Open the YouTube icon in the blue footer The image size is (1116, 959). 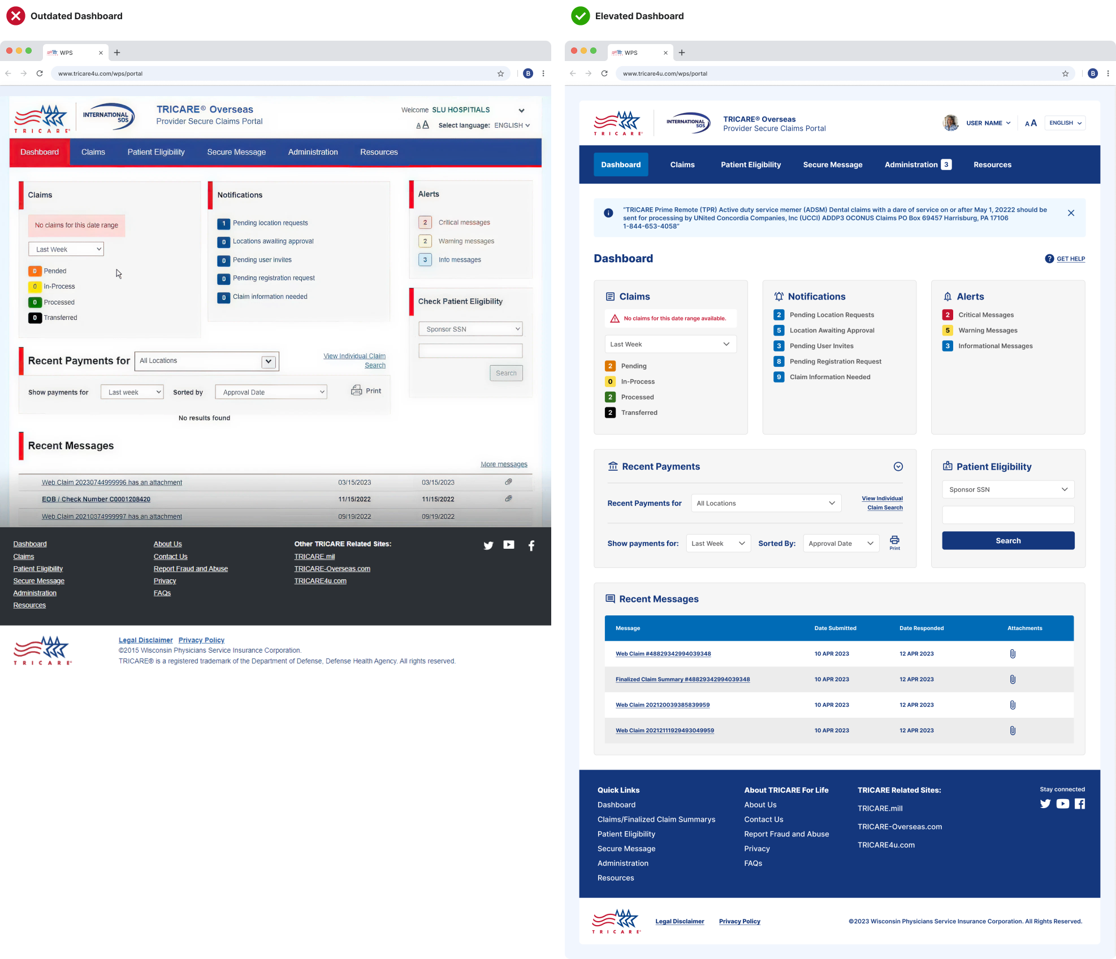pos(1062,804)
